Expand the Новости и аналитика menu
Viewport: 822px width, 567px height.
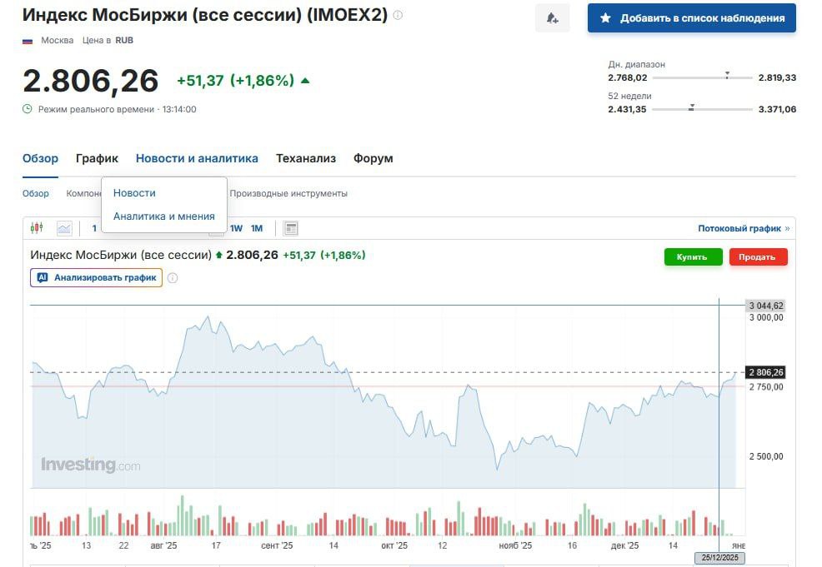point(197,158)
